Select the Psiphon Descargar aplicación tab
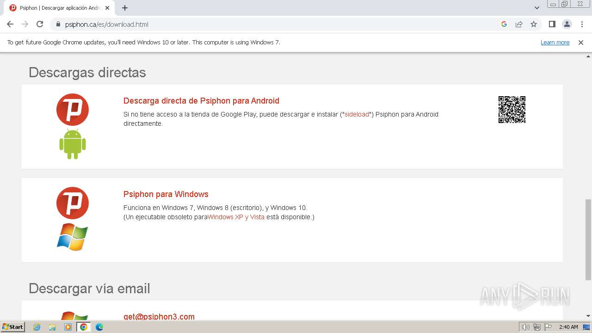This screenshot has height=333, width=592. coord(58,8)
